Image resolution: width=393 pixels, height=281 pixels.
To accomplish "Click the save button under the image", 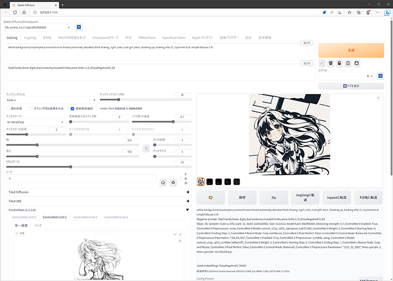I will (242, 198).
